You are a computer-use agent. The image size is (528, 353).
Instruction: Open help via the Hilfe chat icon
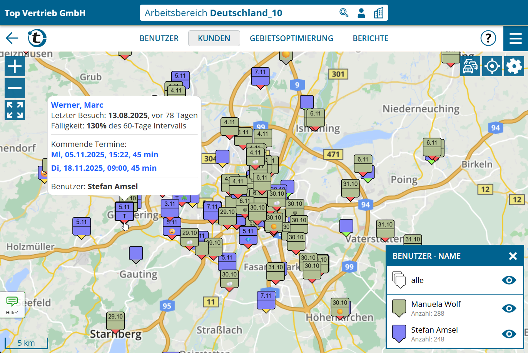click(12, 305)
